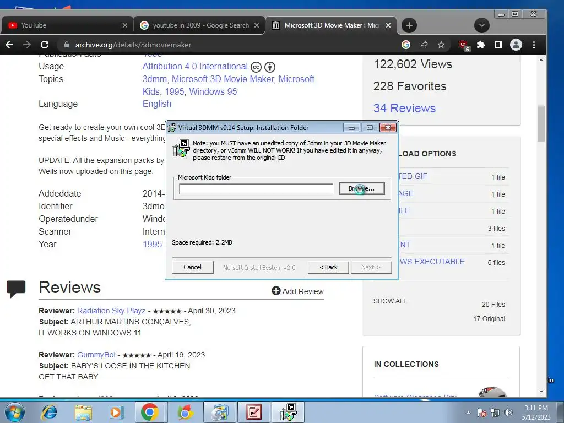The height and width of the screenshot is (423, 564).
Task: Click Add Review
Action: pos(297,291)
